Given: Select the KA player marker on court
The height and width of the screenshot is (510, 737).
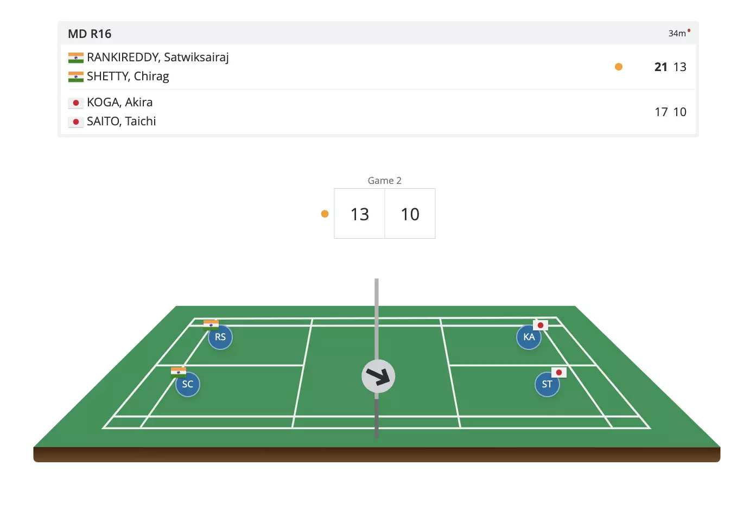Looking at the screenshot, I should 529,337.
